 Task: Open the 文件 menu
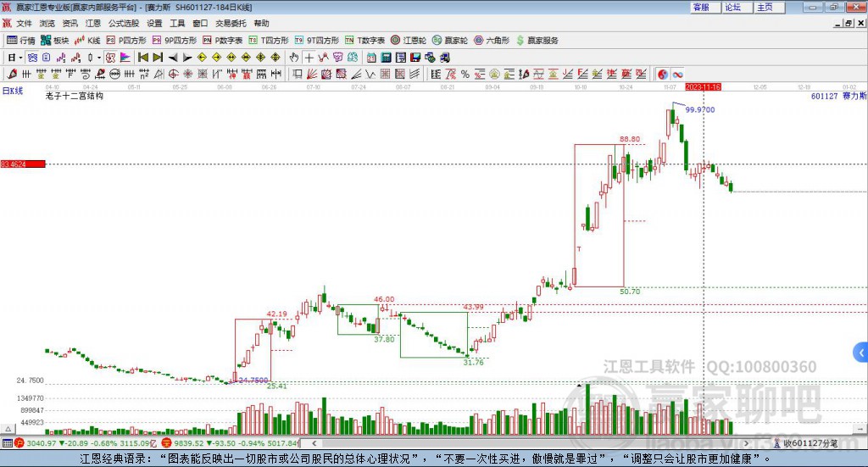click(x=25, y=23)
